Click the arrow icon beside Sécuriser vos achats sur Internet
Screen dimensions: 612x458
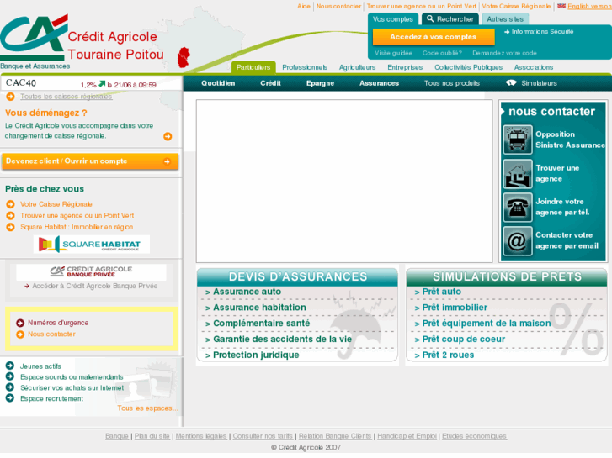click(x=10, y=387)
